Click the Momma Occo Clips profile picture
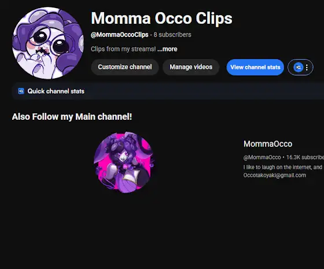Image resolution: width=324 pixels, height=269 pixels. point(48,43)
